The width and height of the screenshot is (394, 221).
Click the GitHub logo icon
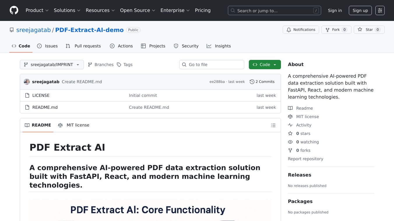(x=14, y=10)
